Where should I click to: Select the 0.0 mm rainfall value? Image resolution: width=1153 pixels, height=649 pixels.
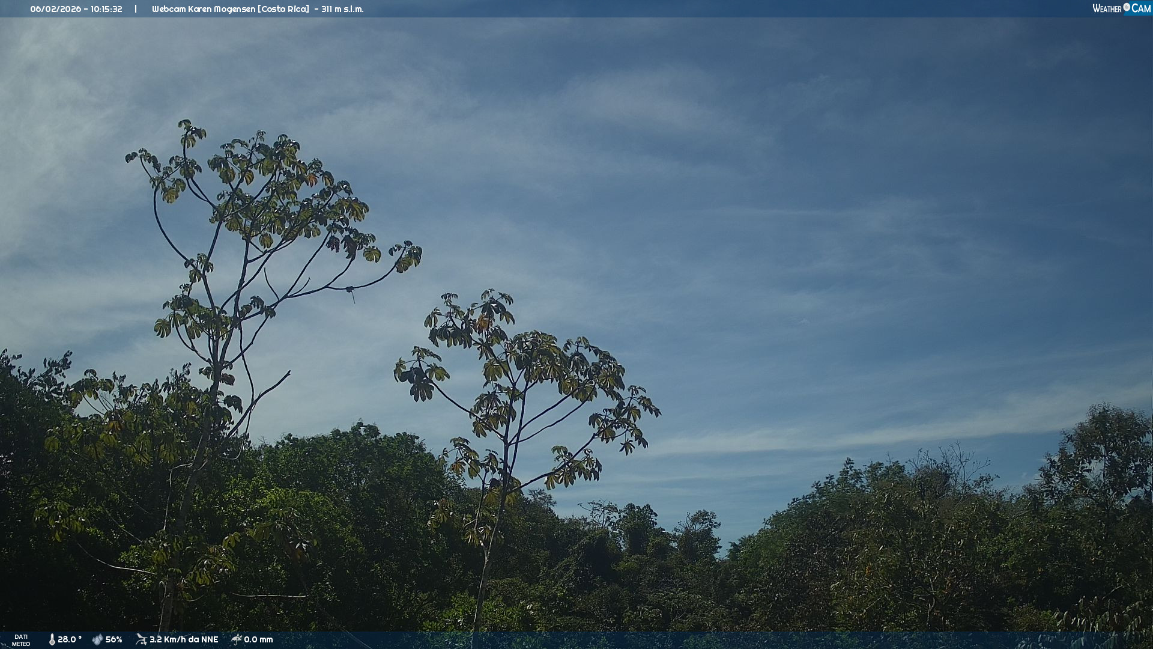tap(258, 639)
